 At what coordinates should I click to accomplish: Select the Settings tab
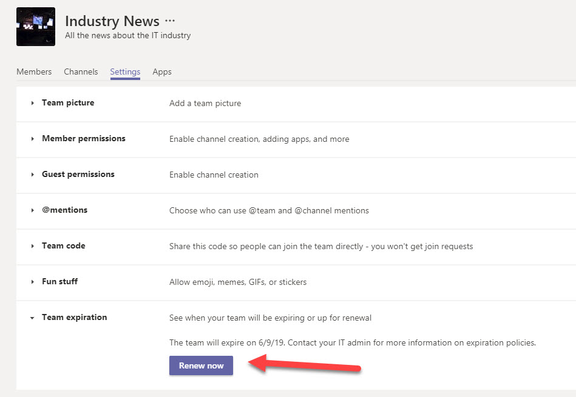click(125, 72)
